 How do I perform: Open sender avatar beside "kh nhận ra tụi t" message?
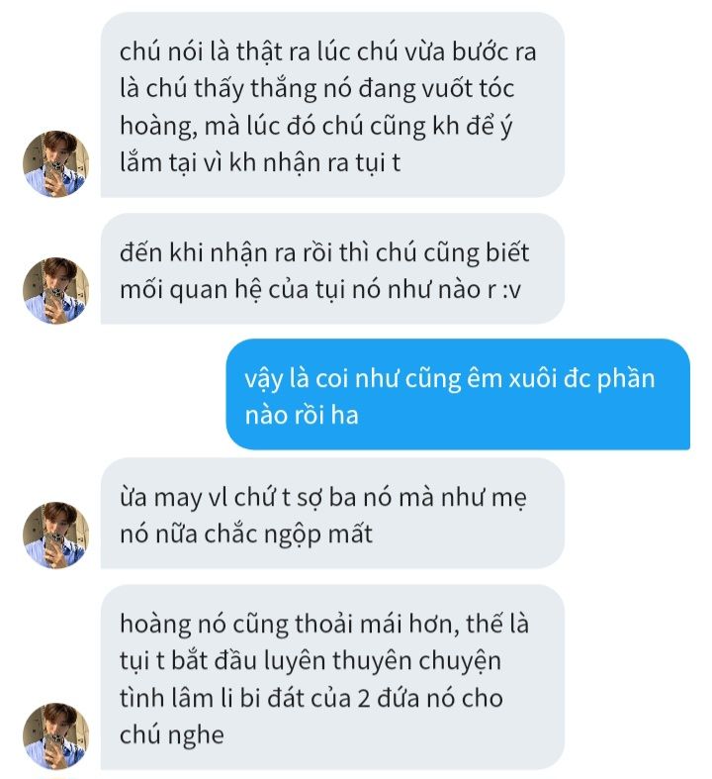point(55,164)
